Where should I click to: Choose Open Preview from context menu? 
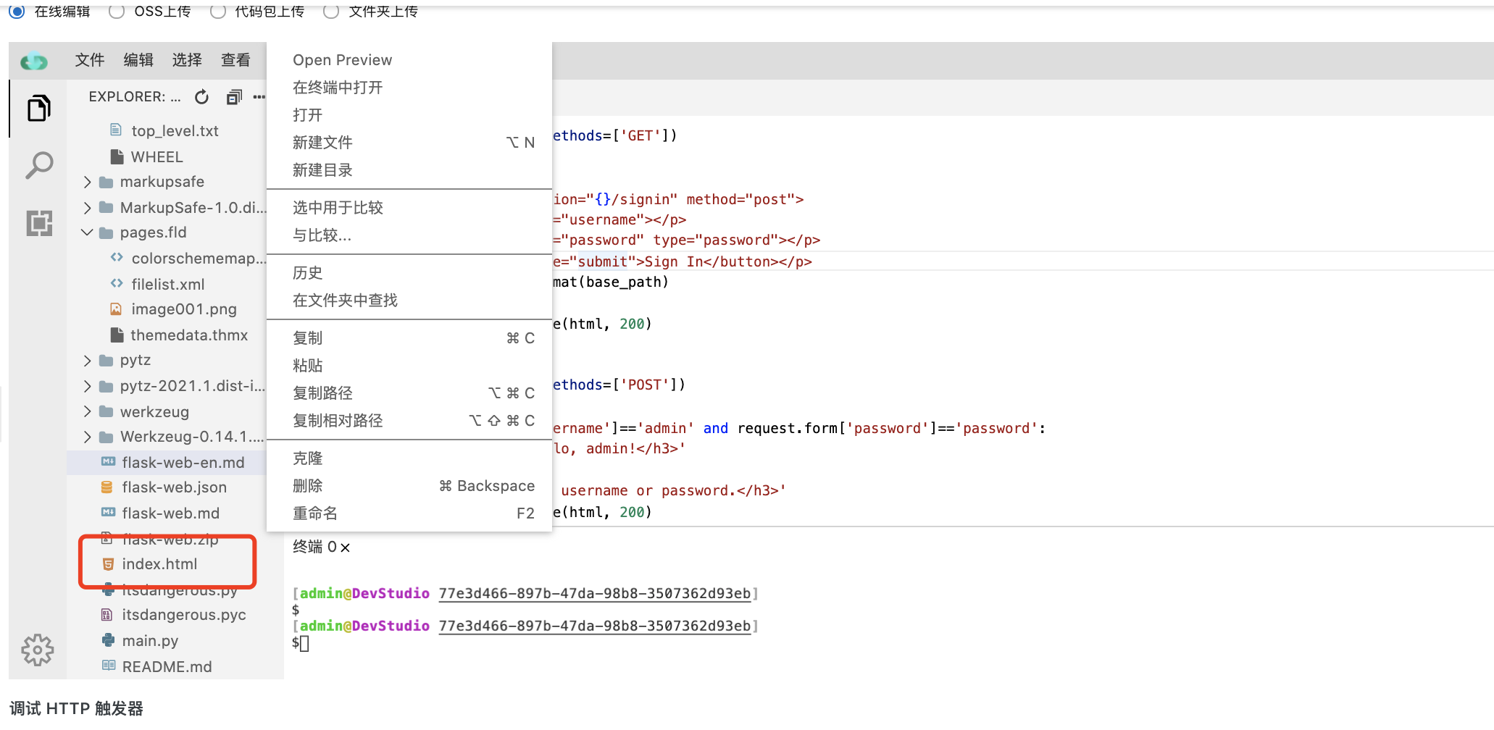click(x=342, y=60)
